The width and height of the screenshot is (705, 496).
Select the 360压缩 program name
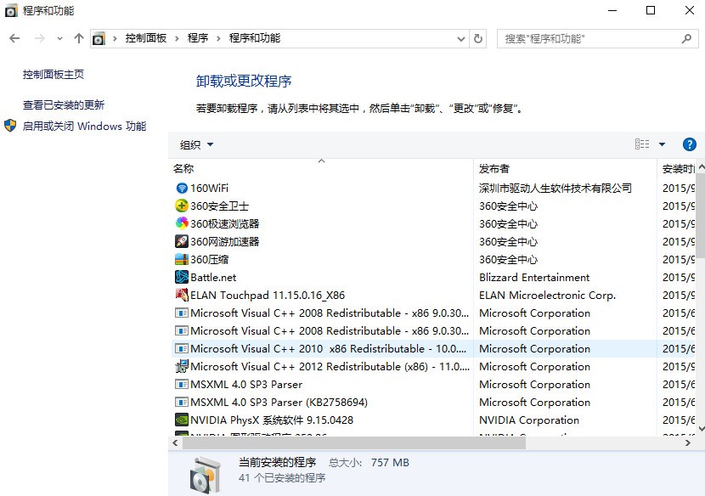209,260
